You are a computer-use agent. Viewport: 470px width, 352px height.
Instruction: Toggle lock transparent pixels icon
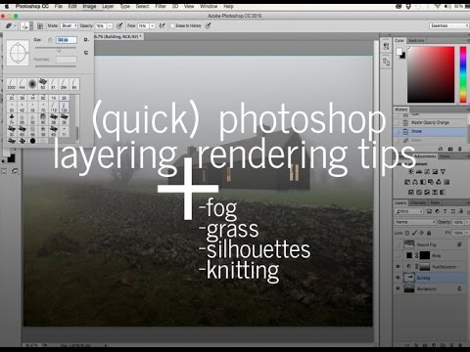tap(407, 233)
